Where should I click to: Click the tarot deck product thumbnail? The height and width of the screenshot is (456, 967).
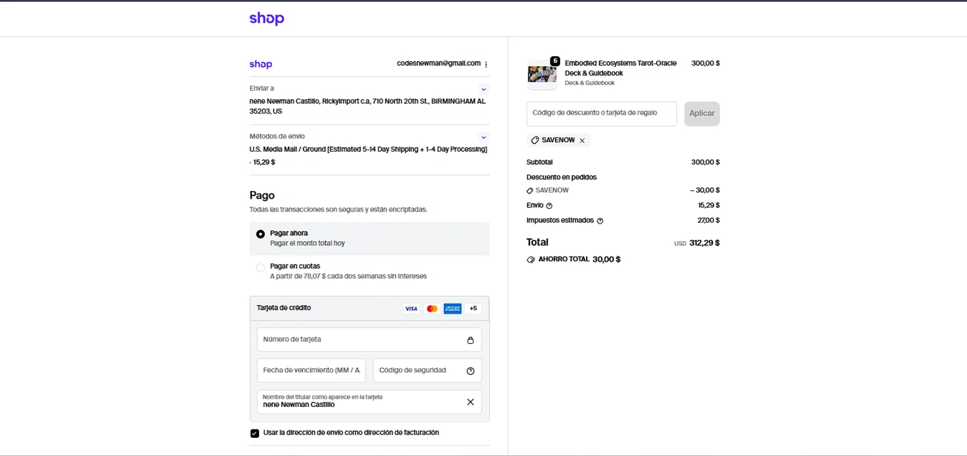point(542,74)
